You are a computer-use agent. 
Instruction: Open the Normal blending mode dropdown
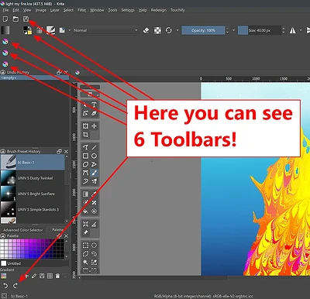tap(106, 30)
